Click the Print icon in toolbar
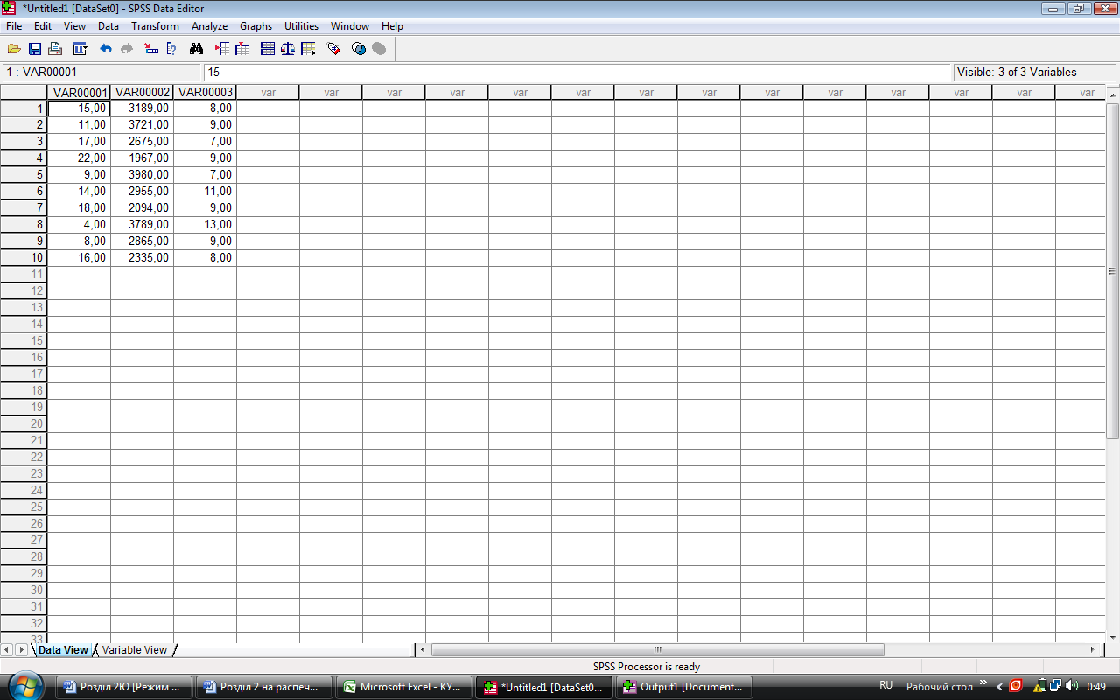Image resolution: width=1120 pixels, height=700 pixels. pyautogui.click(x=55, y=49)
